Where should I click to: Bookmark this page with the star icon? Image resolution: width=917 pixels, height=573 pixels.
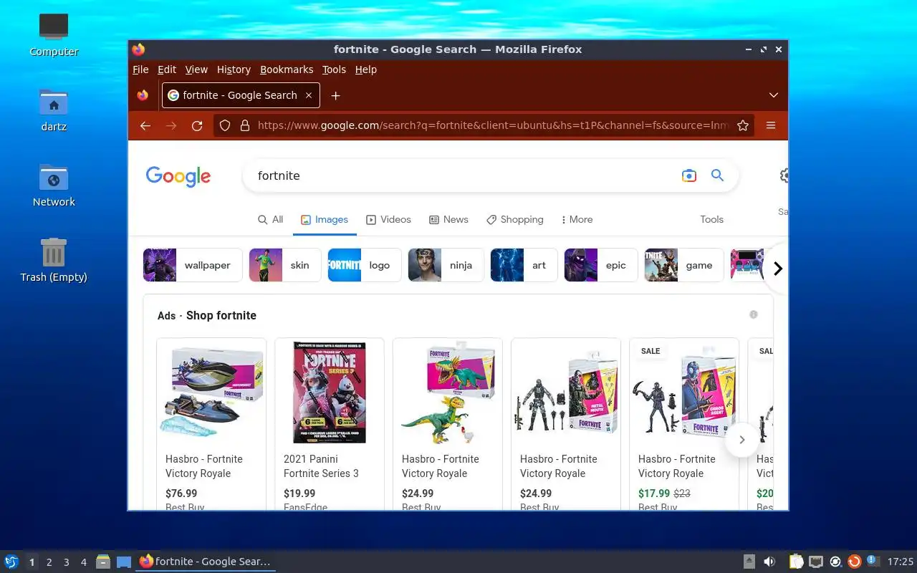[743, 125]
